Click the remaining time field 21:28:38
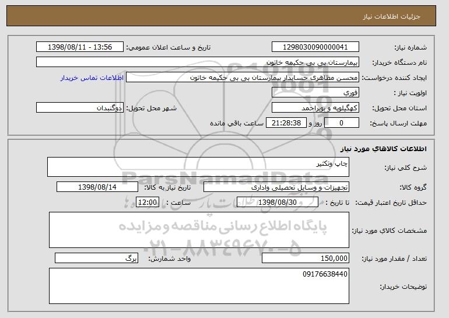 pyautogui.click(x=286, y=123)
